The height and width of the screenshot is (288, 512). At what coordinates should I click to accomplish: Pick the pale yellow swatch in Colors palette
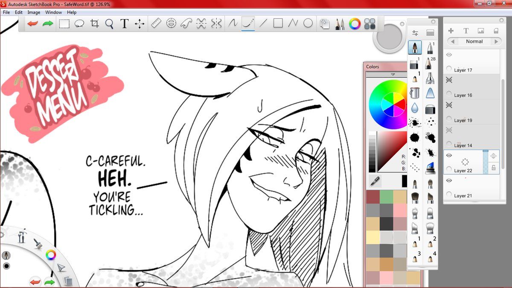[x=372, y=237]
